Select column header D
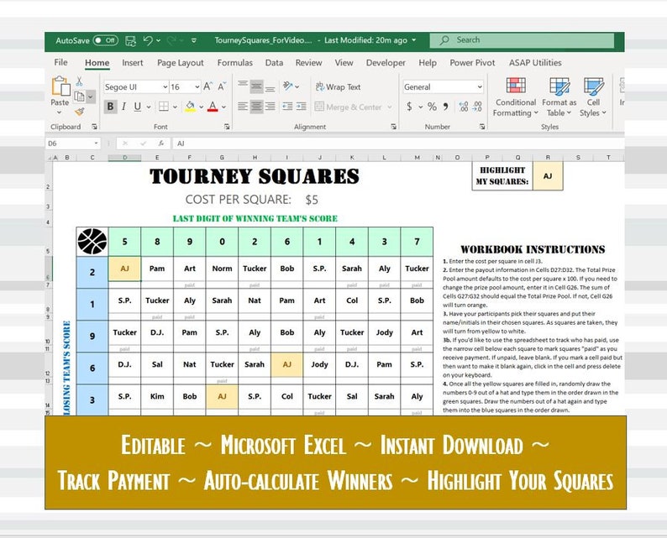Image resolution: width=667 pixels, height=538 pixels. coord(124,158)
